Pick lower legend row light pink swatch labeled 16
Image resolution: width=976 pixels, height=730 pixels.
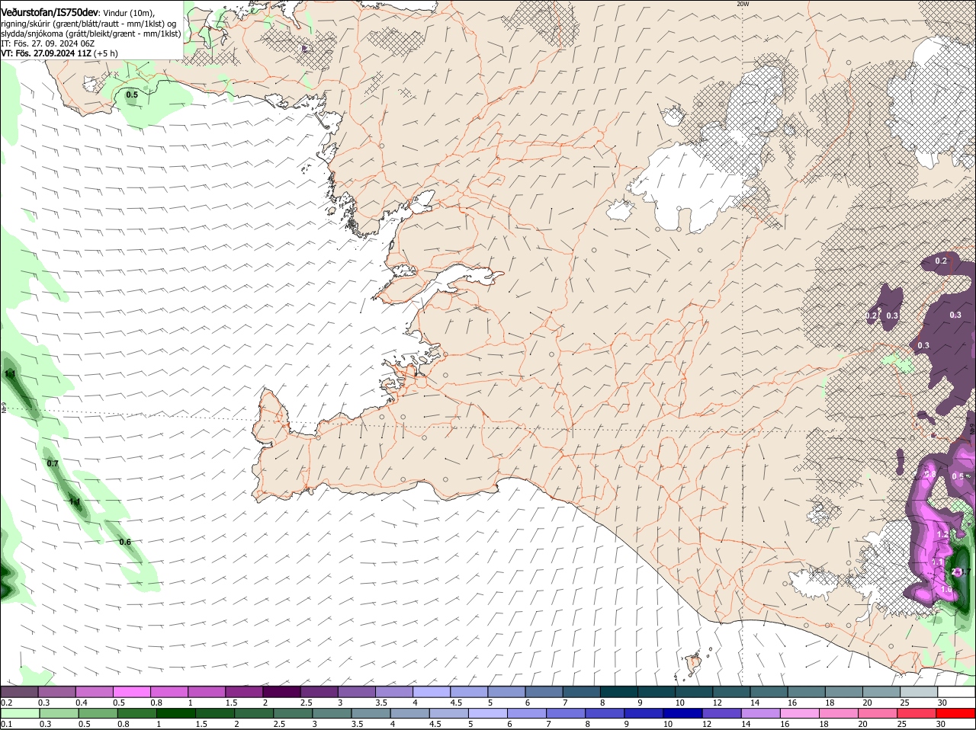click(800, 713)
